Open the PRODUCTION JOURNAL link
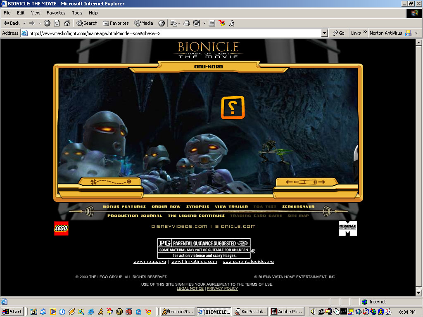The image size is (423, 317). click(x=135, y=215)
